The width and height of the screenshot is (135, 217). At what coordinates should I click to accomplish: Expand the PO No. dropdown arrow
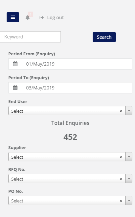129,200
